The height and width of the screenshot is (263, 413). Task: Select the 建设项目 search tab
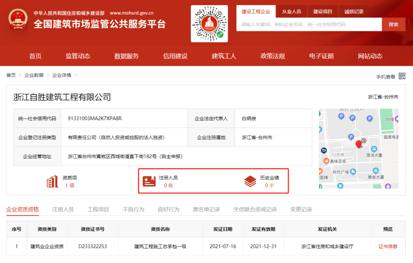coord(323,11)
